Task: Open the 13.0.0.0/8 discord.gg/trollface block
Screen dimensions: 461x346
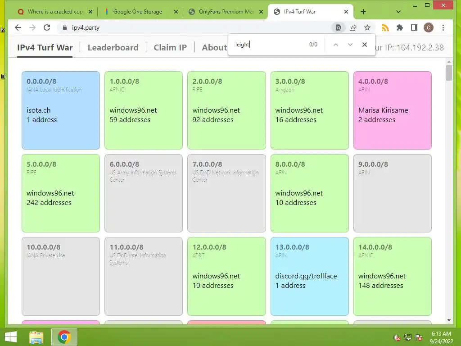Action: click(310, 276)
